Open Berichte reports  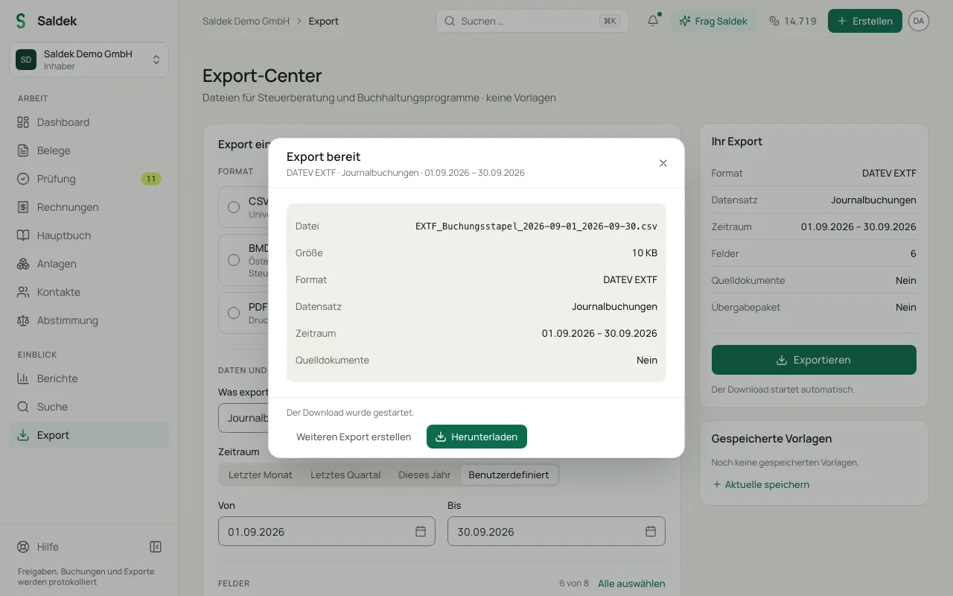(89, 378)
